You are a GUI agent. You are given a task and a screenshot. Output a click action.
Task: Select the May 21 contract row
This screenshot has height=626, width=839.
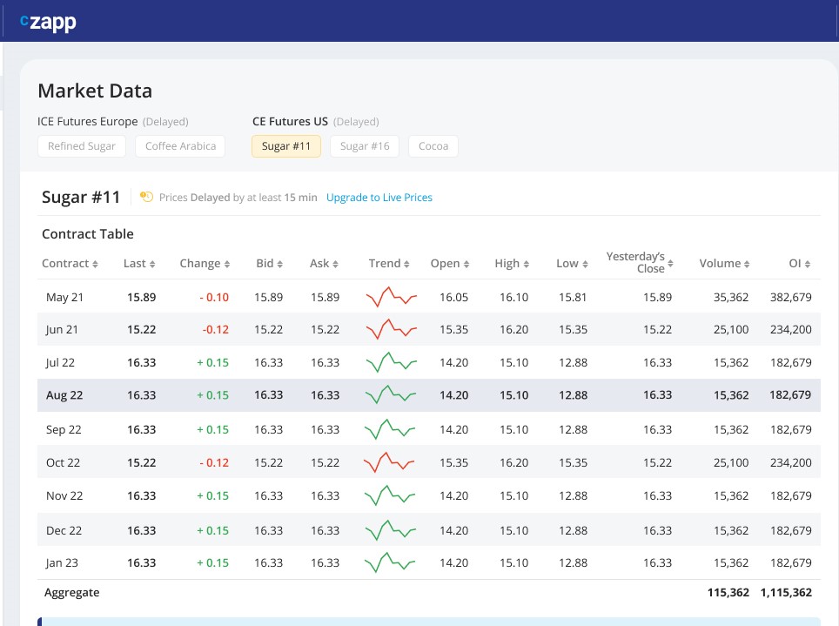[x=428, y=297]
